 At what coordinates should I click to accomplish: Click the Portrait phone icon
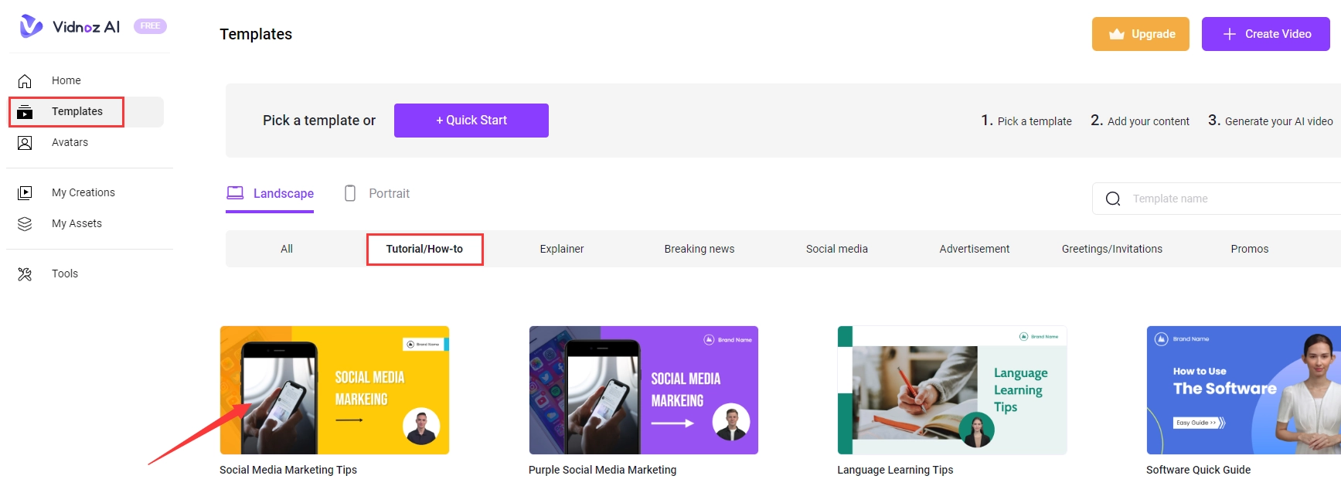[x=350, y=193]
